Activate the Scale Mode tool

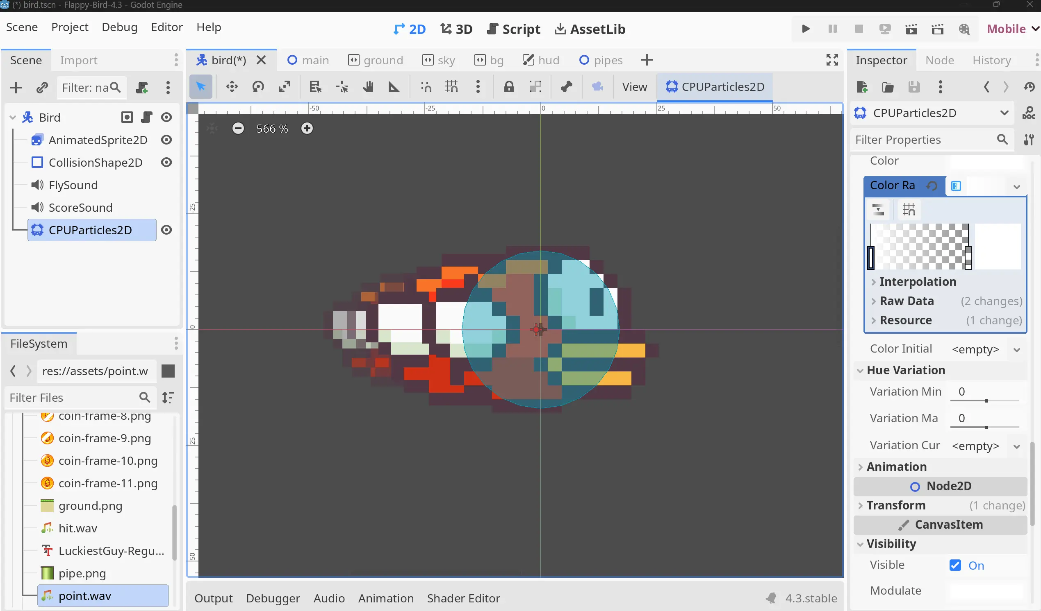(285, 87)
